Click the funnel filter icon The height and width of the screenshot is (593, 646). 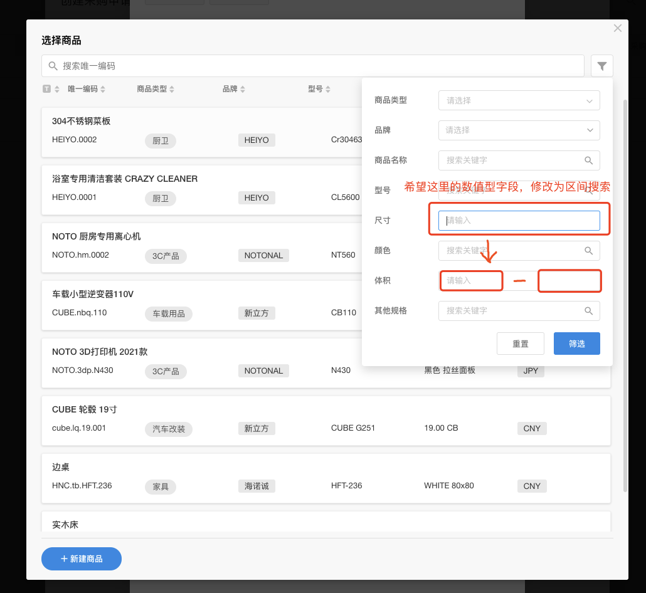pyautogui.click(x=602, y=66)
